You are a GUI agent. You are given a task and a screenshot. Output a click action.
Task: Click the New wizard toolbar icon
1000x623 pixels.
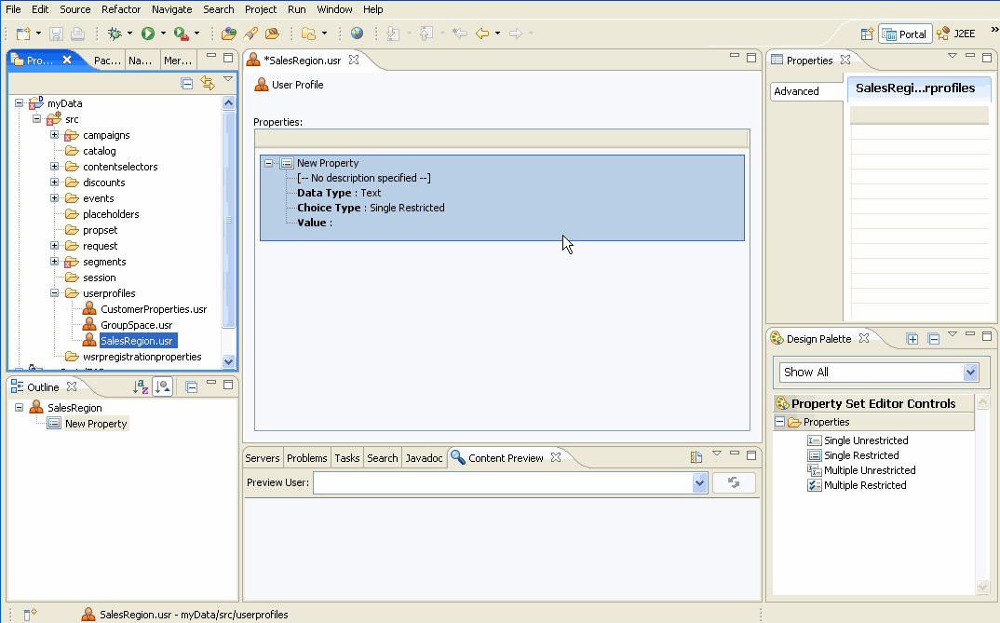[23, 34]
